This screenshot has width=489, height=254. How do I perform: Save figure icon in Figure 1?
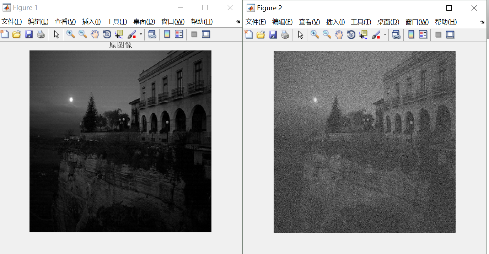[x=29, y=34]
